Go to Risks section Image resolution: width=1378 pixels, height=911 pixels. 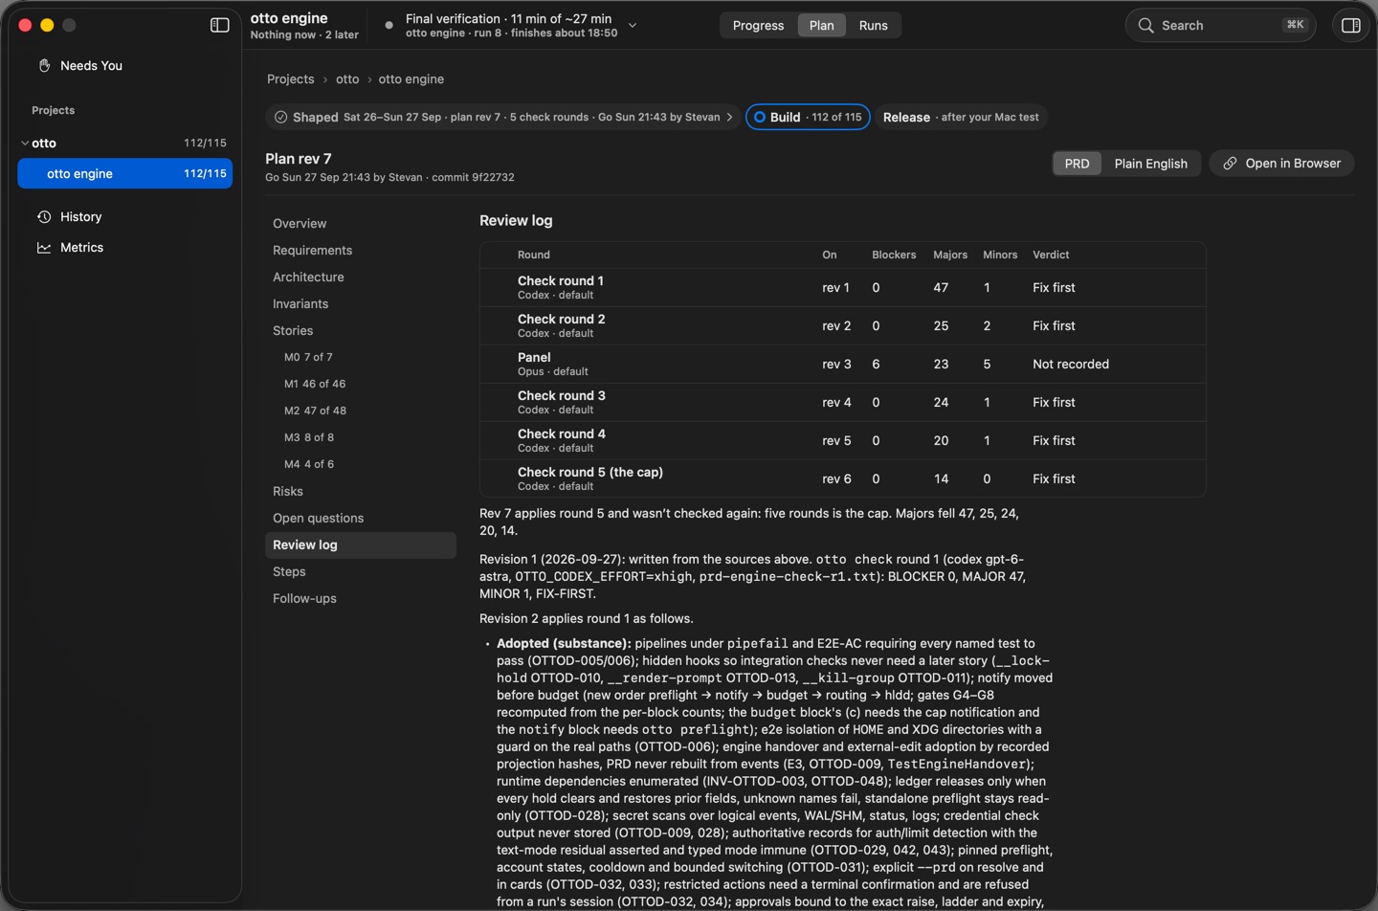coord(360,491)
